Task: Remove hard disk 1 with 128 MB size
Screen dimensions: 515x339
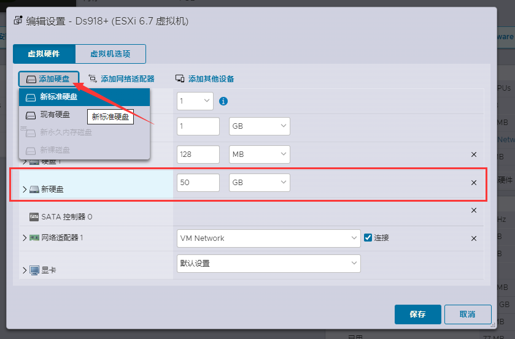Action: point(473,154)
